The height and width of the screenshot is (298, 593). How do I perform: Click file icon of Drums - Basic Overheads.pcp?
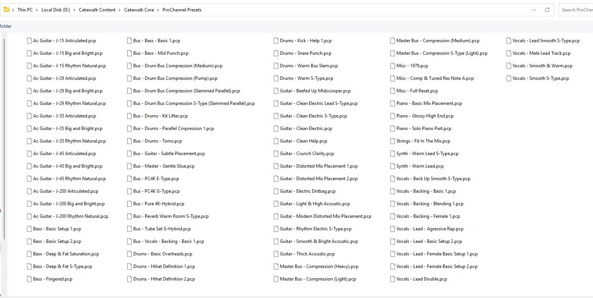[129, 254]
